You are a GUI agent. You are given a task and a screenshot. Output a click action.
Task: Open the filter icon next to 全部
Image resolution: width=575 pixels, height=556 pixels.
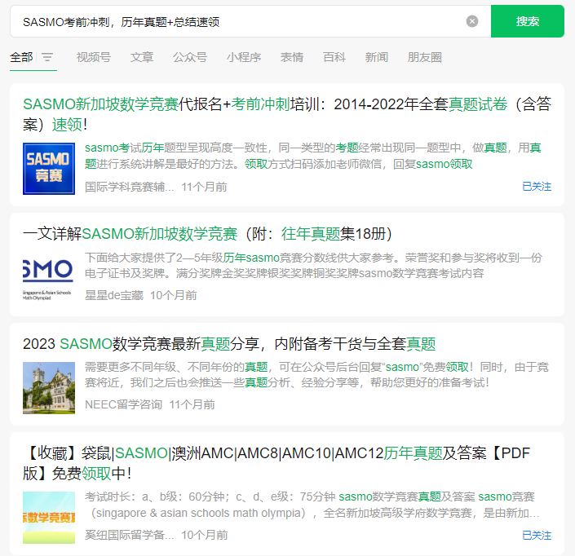coord(47,57)
